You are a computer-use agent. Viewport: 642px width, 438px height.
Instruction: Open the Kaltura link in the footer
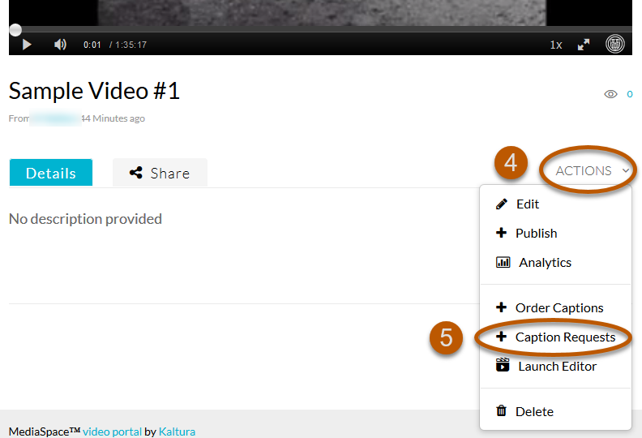click(x=177, y=432)
